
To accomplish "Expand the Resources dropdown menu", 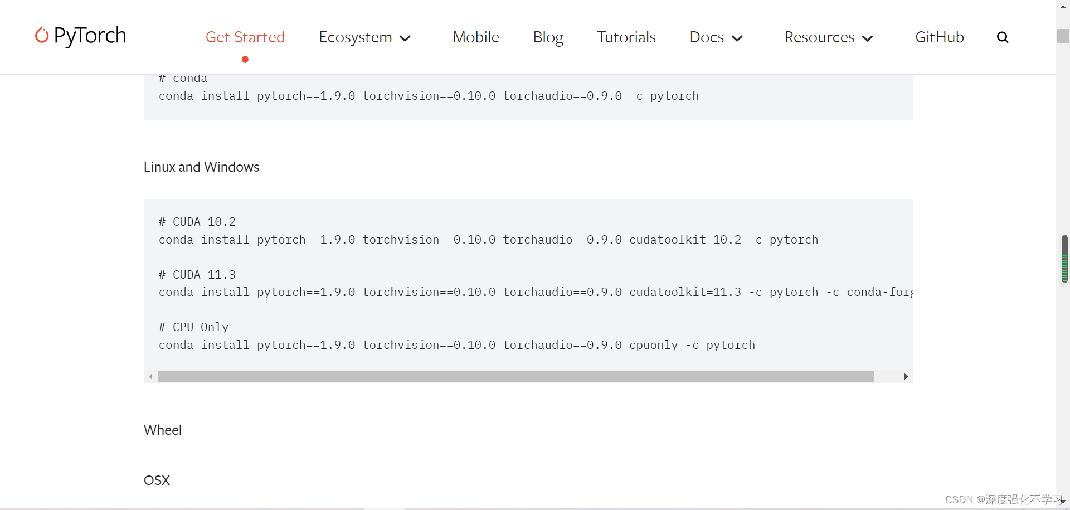I will 829,37.
